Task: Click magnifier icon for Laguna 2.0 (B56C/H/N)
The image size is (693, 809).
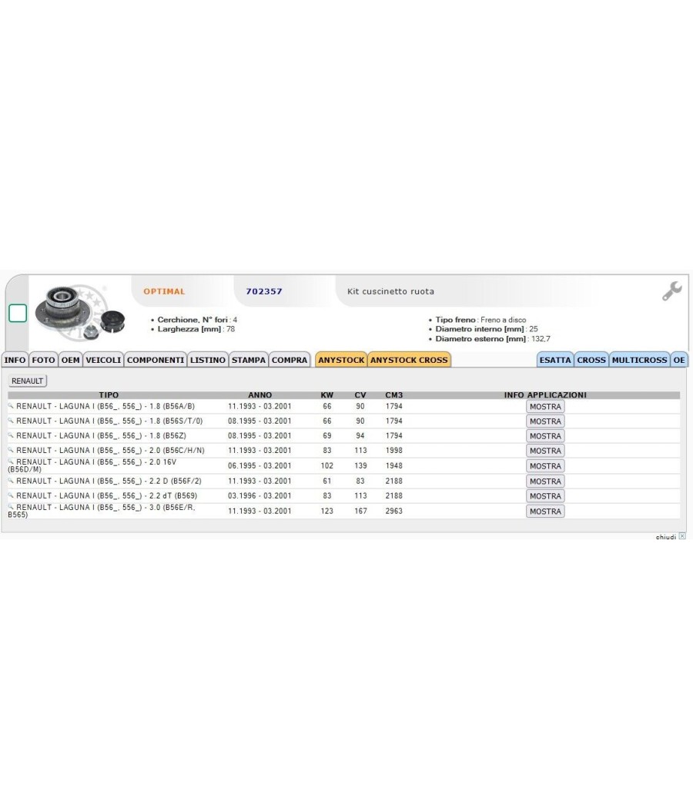Action: tap(11, 450)
